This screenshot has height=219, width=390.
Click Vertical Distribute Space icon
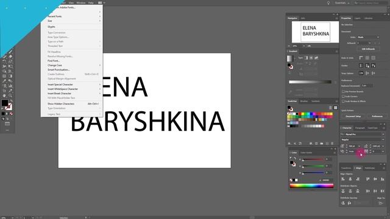pyautogui.click(x=343, y=203)
